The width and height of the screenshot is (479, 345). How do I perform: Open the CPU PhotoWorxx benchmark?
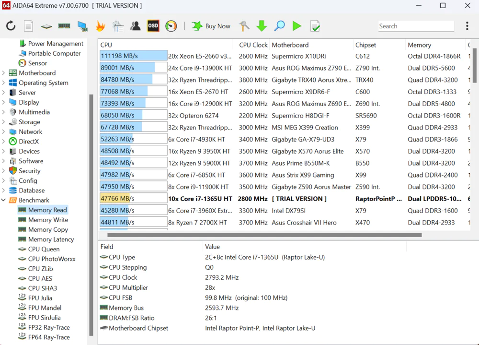tap(47, 259)
